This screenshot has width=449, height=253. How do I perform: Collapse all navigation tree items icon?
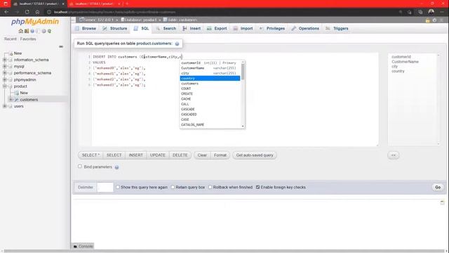61,46
